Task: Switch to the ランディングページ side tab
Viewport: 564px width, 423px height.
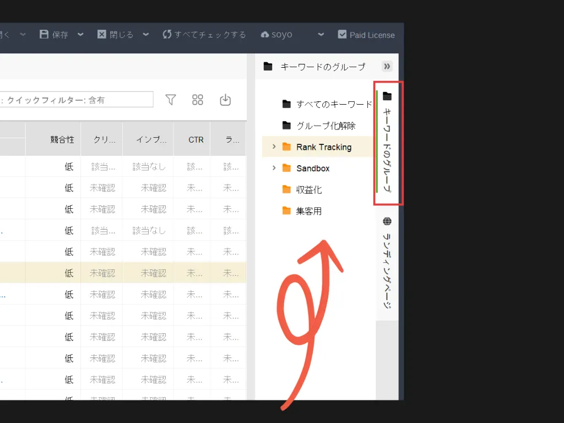Action: click(387, 264)
